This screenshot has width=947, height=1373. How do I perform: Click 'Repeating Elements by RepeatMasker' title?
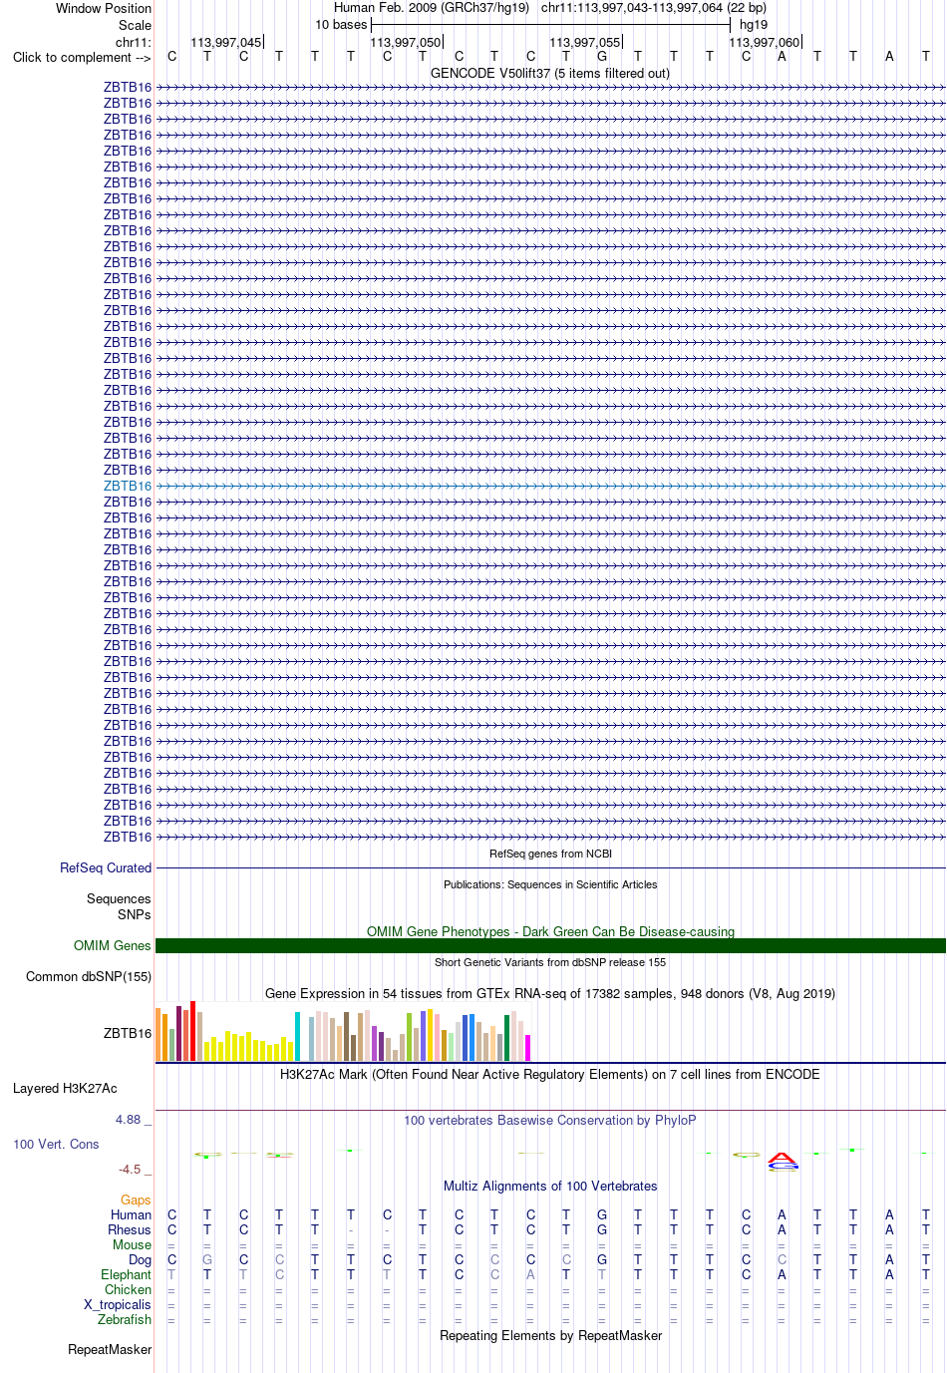(550, 1335)
